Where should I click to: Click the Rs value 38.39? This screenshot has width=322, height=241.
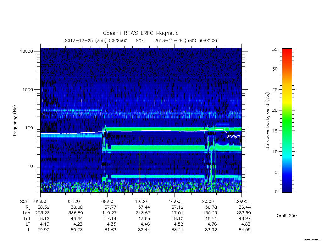[43, 207]
